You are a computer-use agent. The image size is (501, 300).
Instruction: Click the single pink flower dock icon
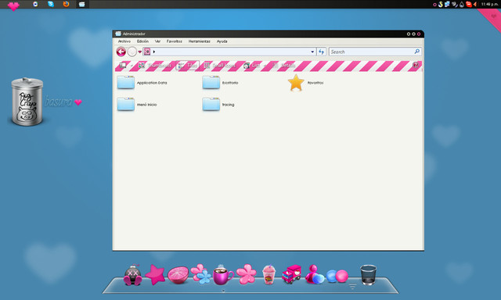click(246, 274)
